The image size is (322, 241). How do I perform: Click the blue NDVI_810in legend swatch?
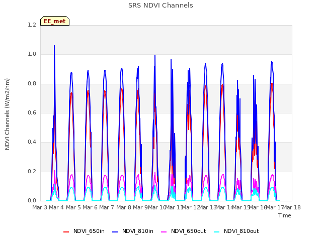pyautogui.click(x=115, y=232)
